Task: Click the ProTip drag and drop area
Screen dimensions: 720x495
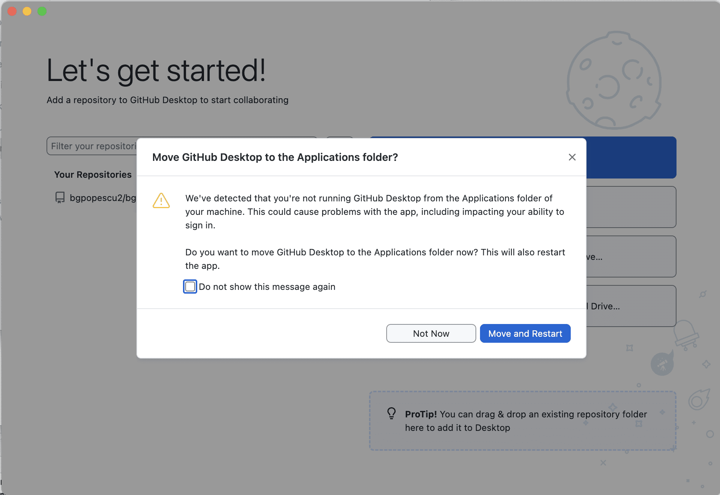Action: pyautogui.click(x=523, y=421)
